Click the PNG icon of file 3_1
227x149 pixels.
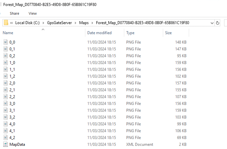click(x=6, y=110)
